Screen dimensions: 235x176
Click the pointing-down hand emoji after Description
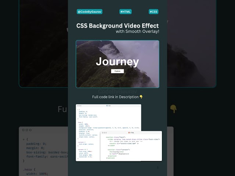pos(141,97)
